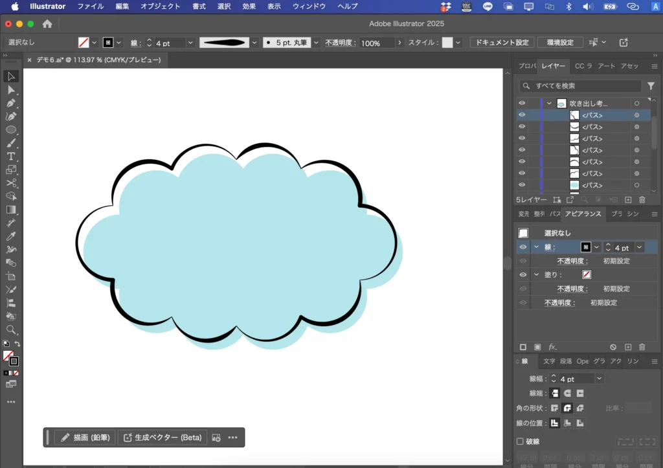Open the オブジェクト menu
Screen dimensions: 663x468
point(160,6)
